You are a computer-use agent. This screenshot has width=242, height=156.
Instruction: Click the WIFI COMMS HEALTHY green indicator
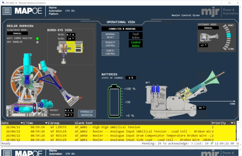coord(37,38)
